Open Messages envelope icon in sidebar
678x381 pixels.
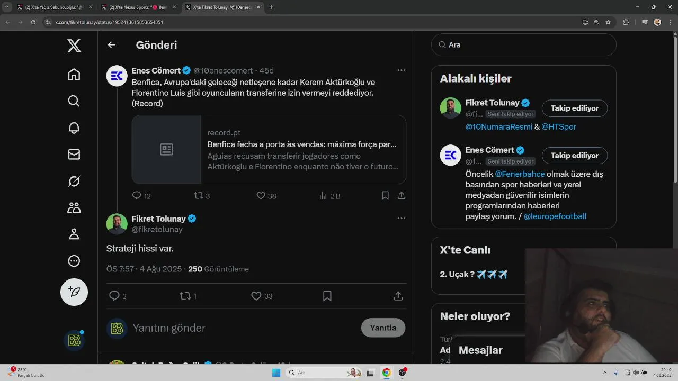click(74, 154)
